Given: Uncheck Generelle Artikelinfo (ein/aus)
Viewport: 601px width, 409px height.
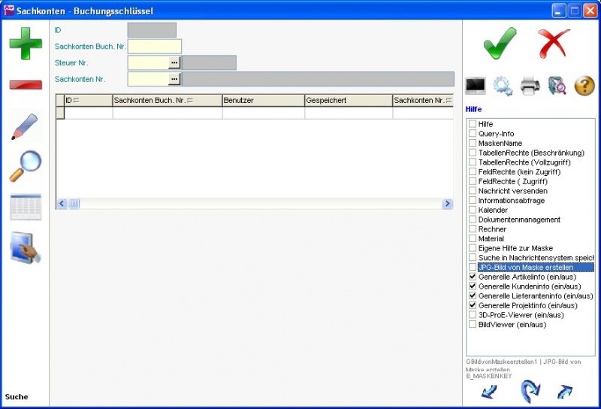Looking at the screenshot, I should click(473, 277).
